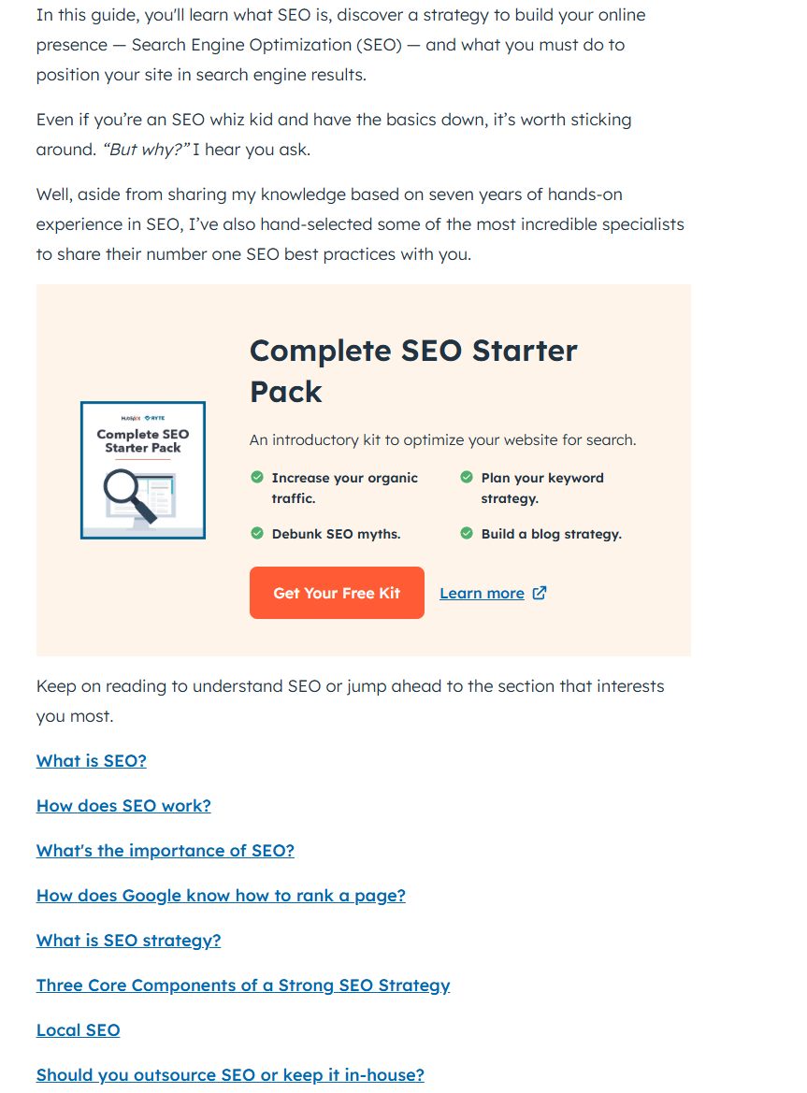Image resolution: width=807 pixels, height=1093 pixels.
Task: Click green checkmark beside Build a blog strategy
Action: tap(467, 533)
